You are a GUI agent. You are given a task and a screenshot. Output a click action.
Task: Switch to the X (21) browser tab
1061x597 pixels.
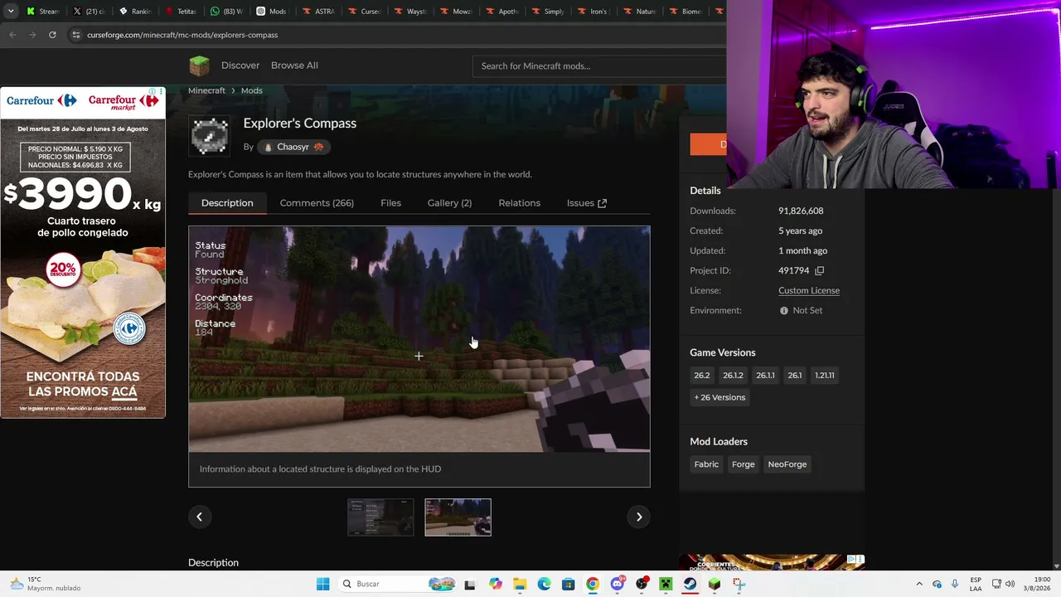(90, 12)
